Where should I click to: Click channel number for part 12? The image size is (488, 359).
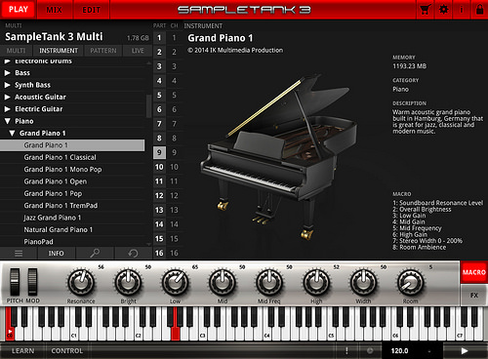174,195
